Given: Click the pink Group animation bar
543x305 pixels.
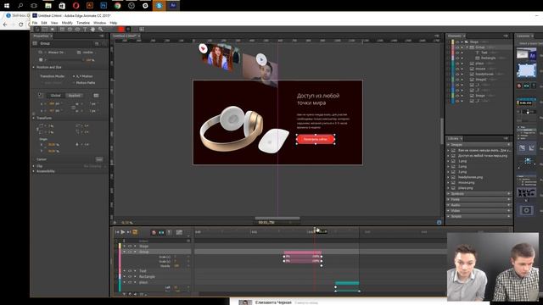Looking at the screenshot, I should tap(303, 252).
